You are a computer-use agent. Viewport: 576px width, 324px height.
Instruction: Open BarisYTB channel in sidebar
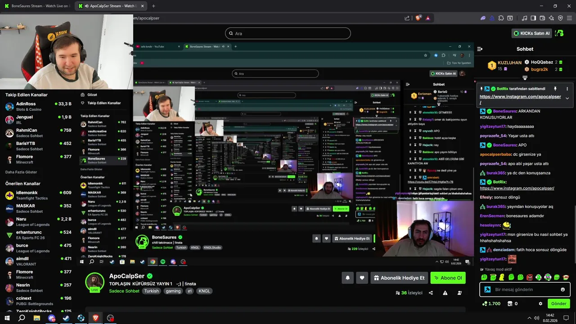point(38,146)
